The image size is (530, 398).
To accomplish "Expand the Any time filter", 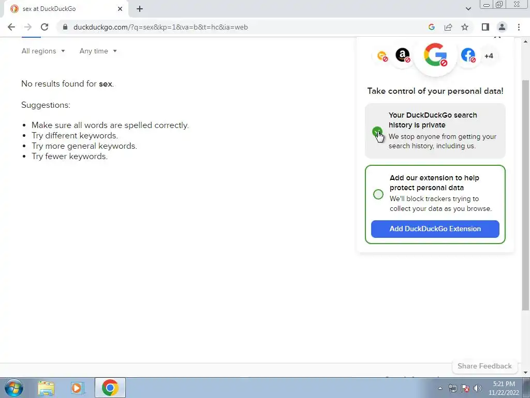I will 98,51.
